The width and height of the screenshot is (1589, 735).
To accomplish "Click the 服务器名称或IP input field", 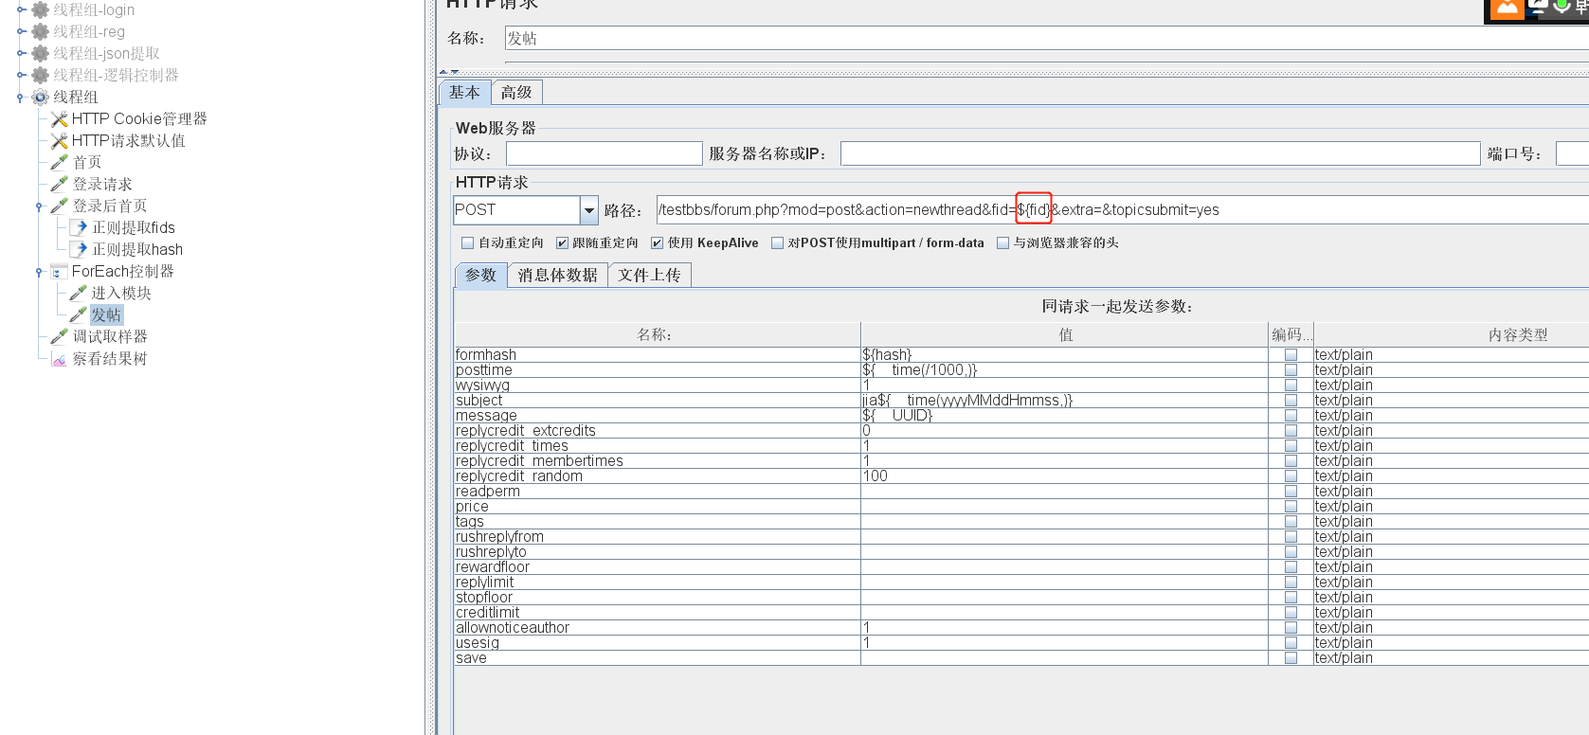I will 1160,153.
